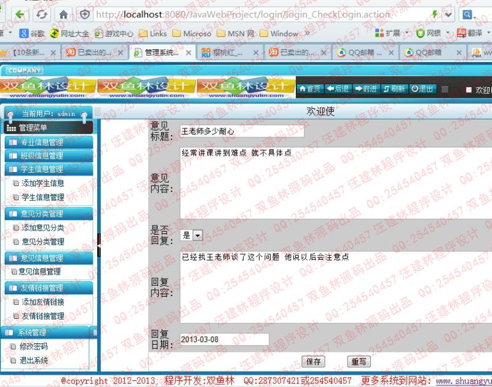
Task: Click the list icon beside 退出
Action: tap(445, 89)
